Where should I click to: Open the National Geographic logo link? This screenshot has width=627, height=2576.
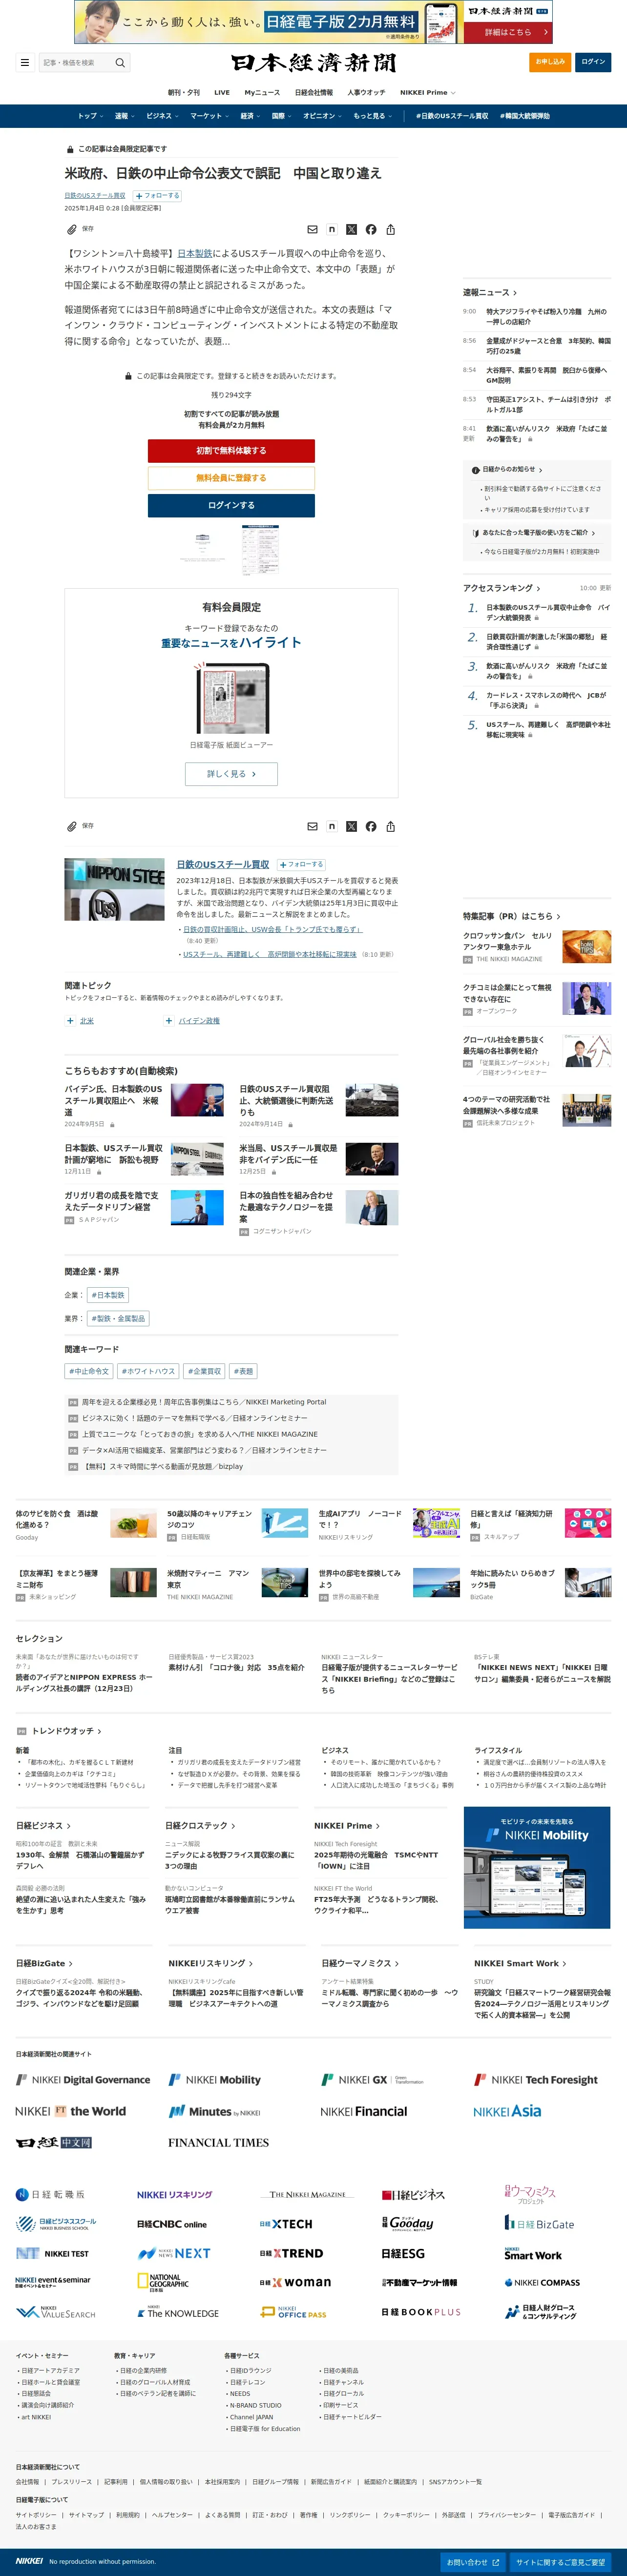(x=163, y=2281)
